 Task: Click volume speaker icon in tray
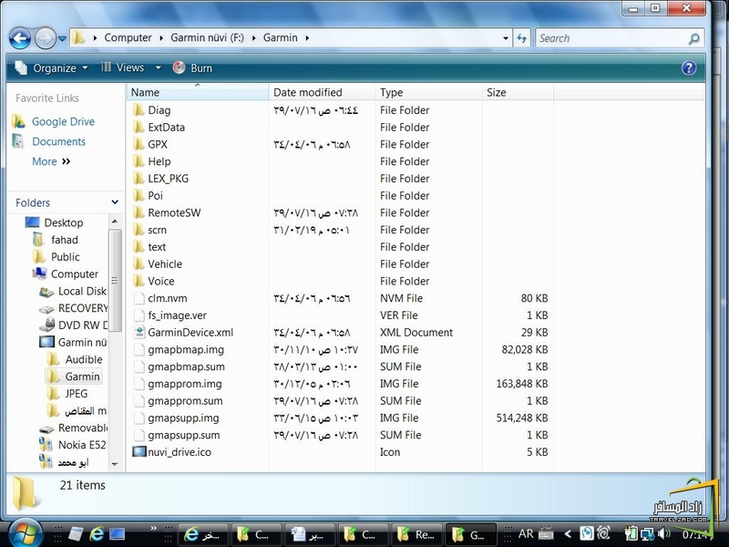point(664,533)
